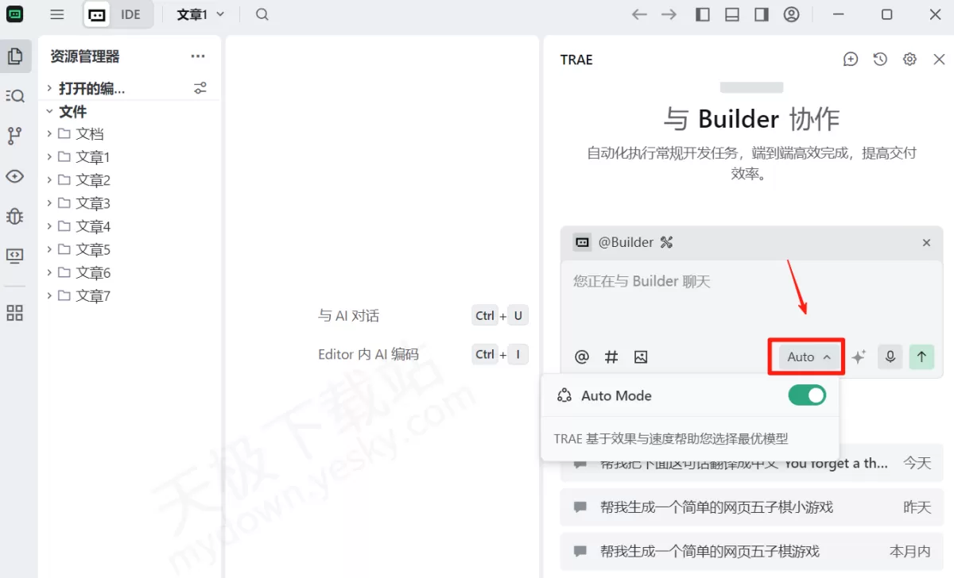Open the hamburger main menu

pos(56,14)
